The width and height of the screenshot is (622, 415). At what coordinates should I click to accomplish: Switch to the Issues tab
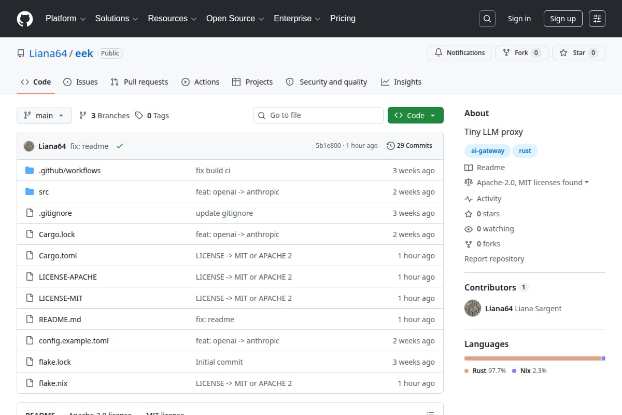click(80, 82)
